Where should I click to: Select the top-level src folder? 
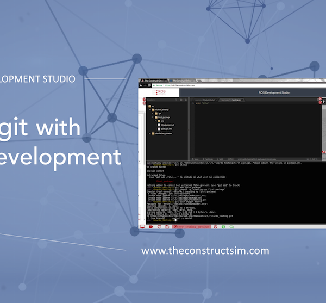(x=152, y=106)
